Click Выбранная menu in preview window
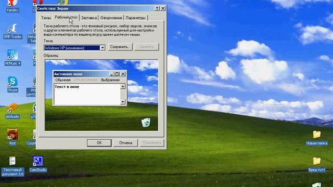 click(x=110, y=80)
